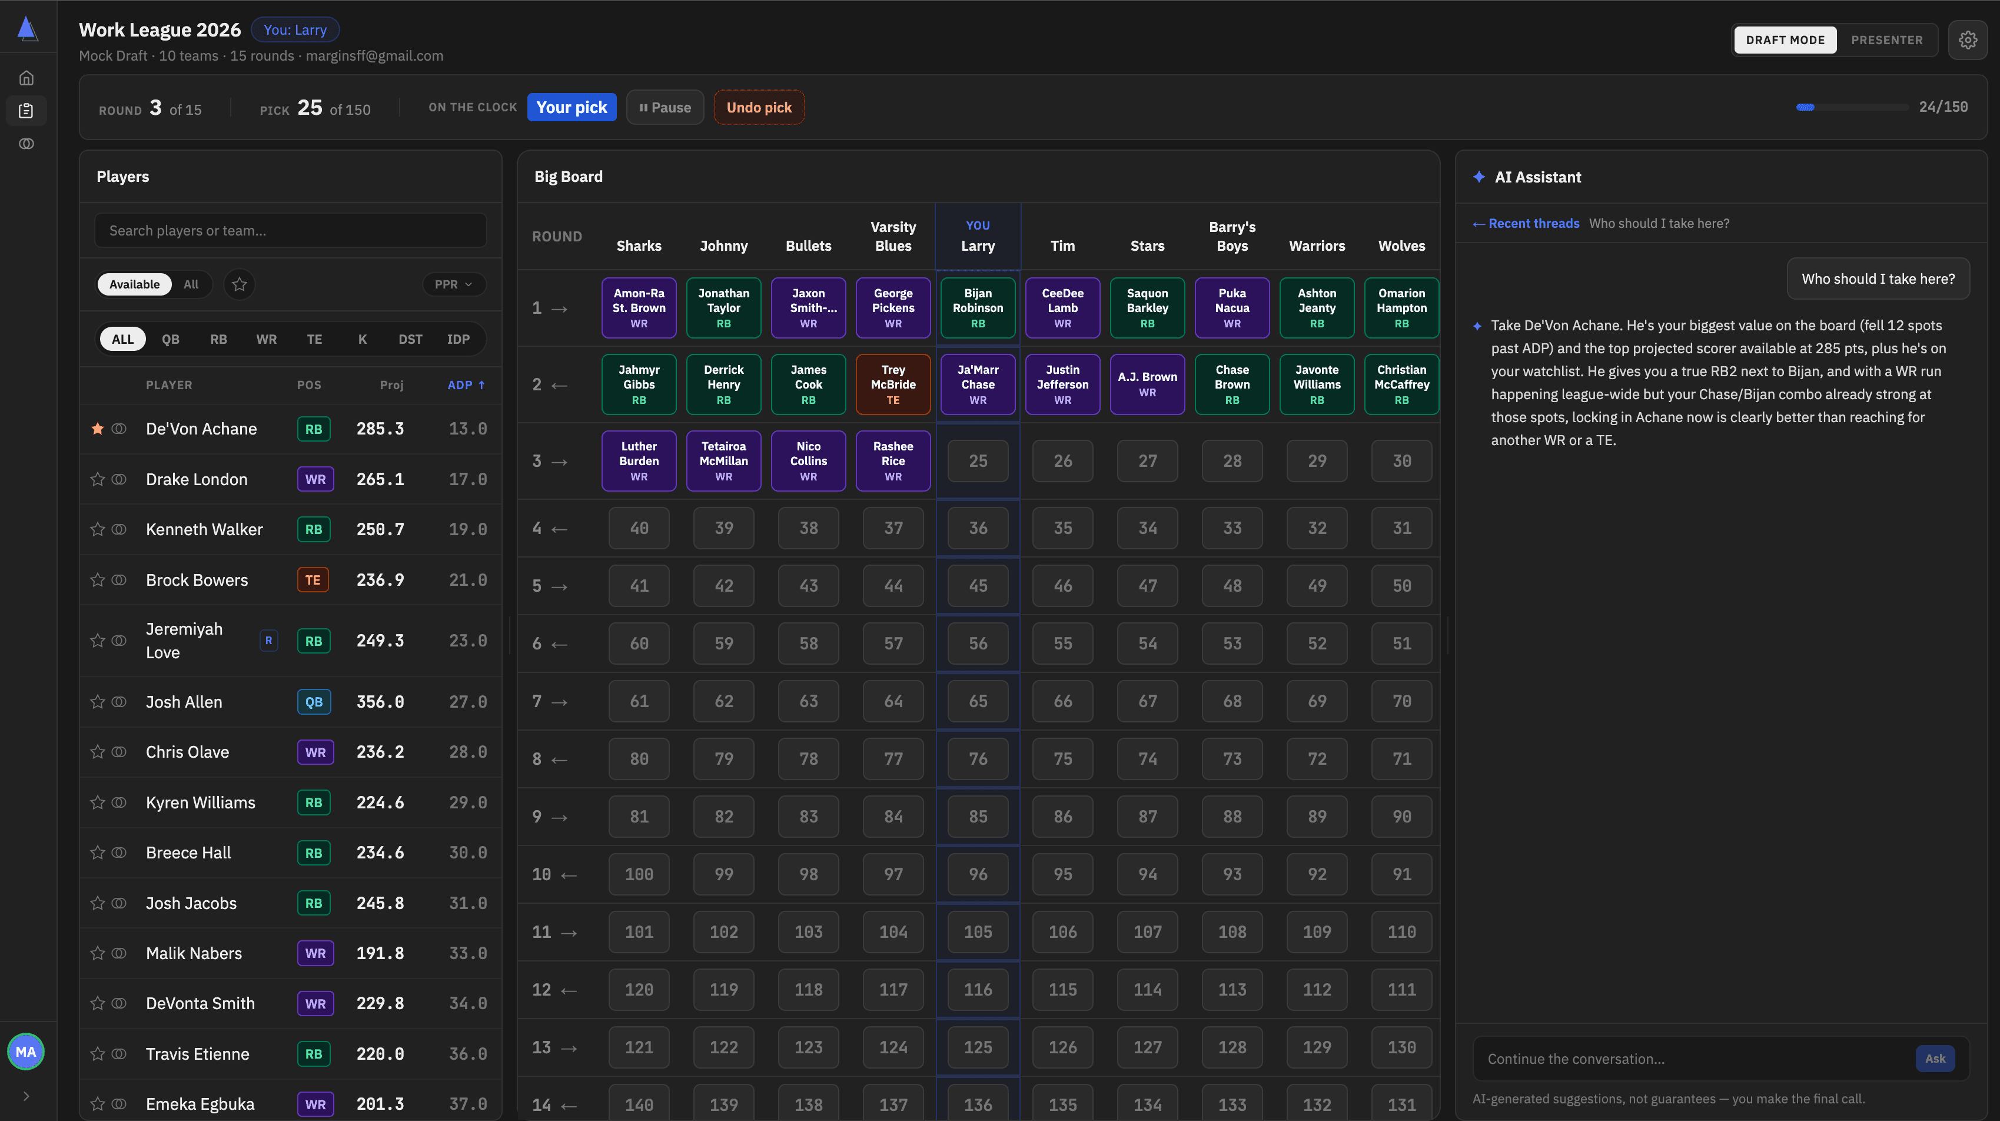2000x1121 pixels.
Task: Click the rookie R badge on Jeremiyah Love
Action: 268,640
